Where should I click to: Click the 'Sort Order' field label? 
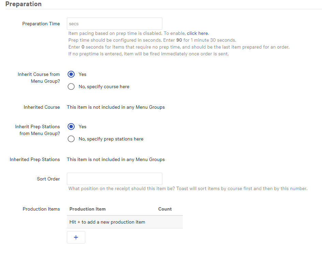point(48,179)
